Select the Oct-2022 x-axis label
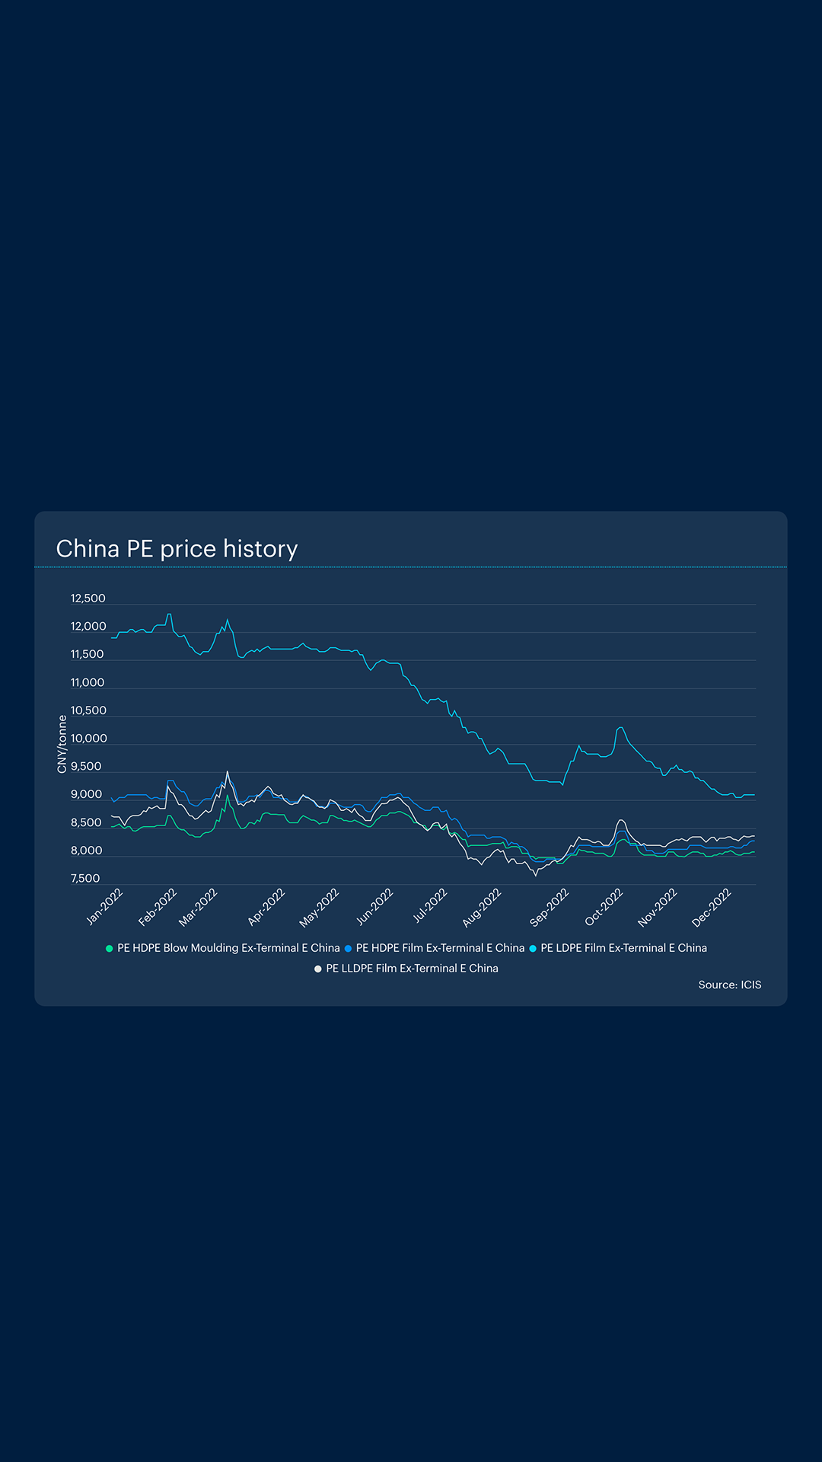This screenshot has width=822, height=1462. pyautogui.click(x=604, y=907)
